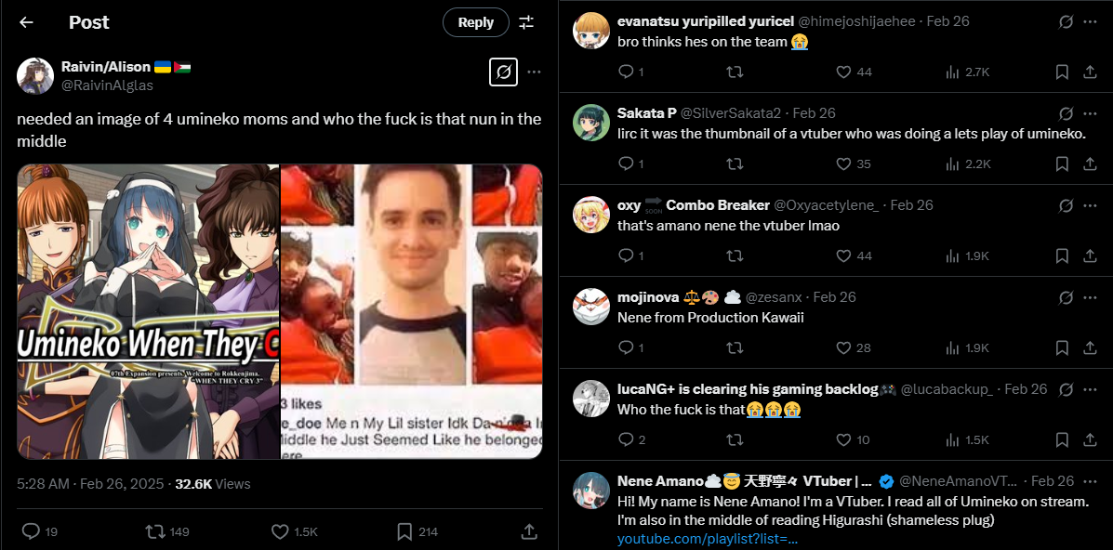Open more options on Raivin's main post
The image size is (1113, 550).
point(535,72)
